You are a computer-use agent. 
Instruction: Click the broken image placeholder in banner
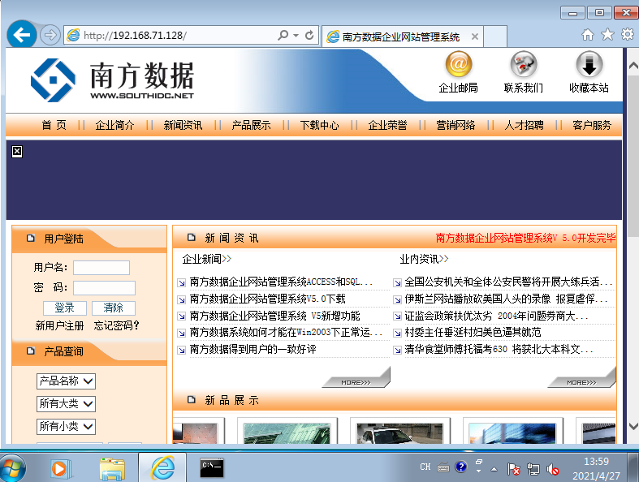[x=17, y=152]
